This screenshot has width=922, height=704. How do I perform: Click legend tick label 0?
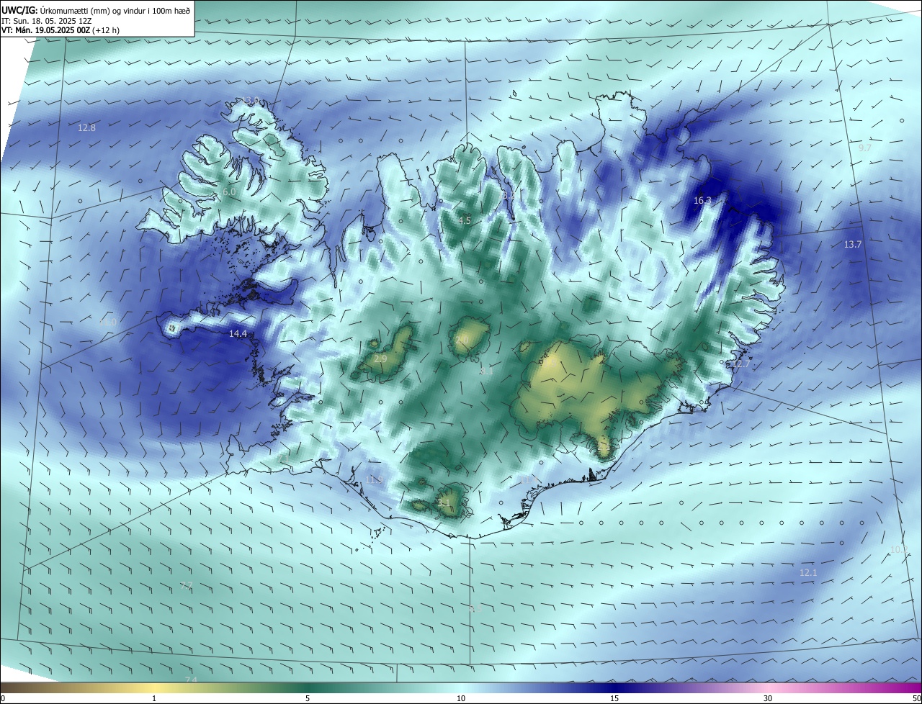click(2, 698)
